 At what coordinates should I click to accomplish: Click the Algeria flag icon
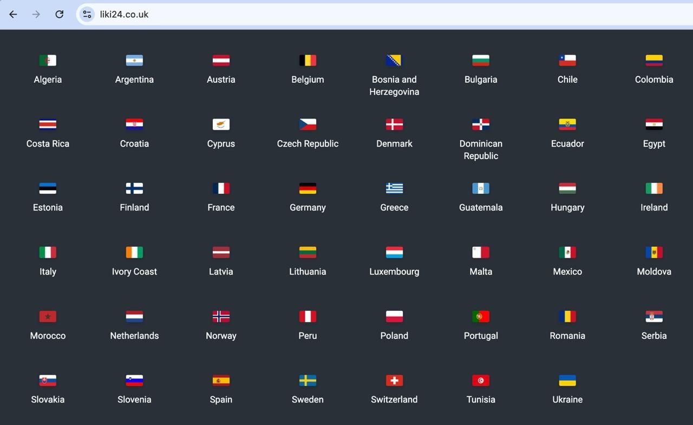click(x=48, y=60)
